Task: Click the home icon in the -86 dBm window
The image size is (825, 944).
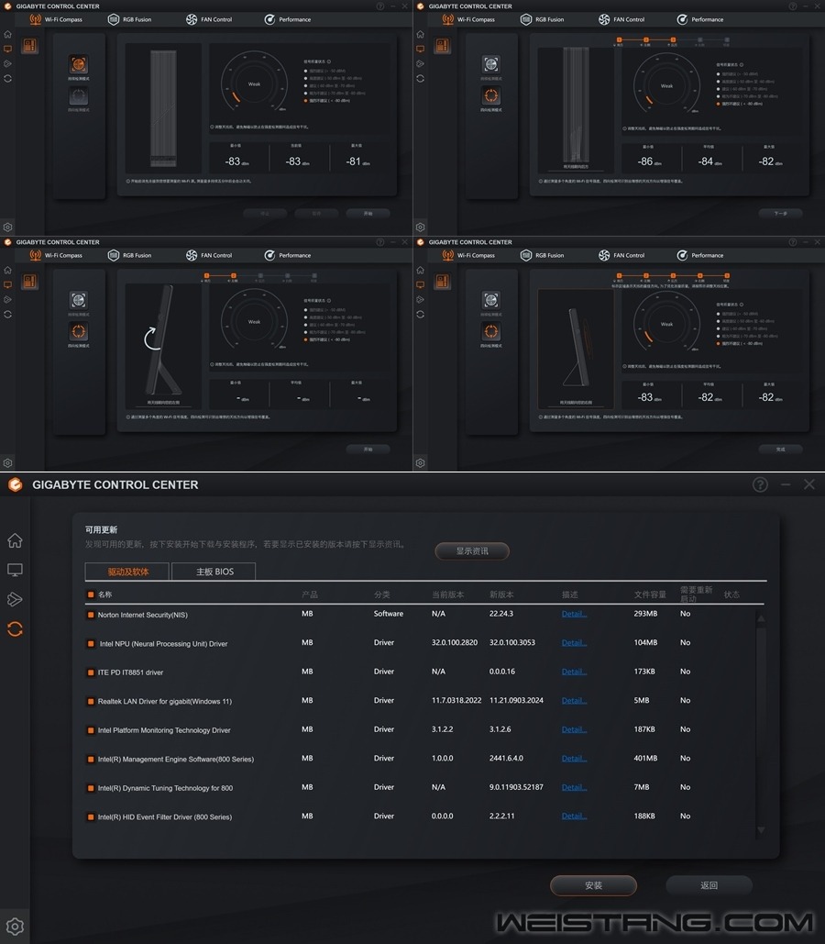Action: (420, 34)
